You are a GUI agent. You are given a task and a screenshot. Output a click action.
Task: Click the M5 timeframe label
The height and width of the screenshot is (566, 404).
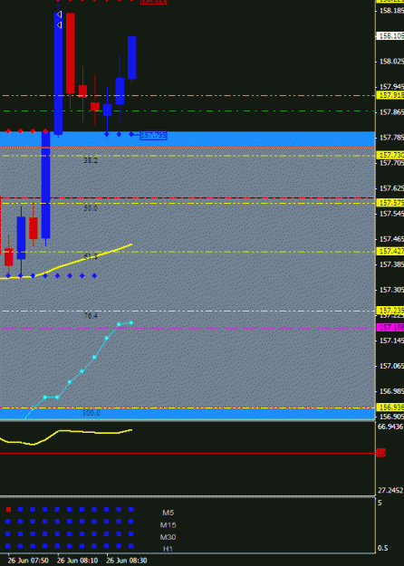[168, 513]
